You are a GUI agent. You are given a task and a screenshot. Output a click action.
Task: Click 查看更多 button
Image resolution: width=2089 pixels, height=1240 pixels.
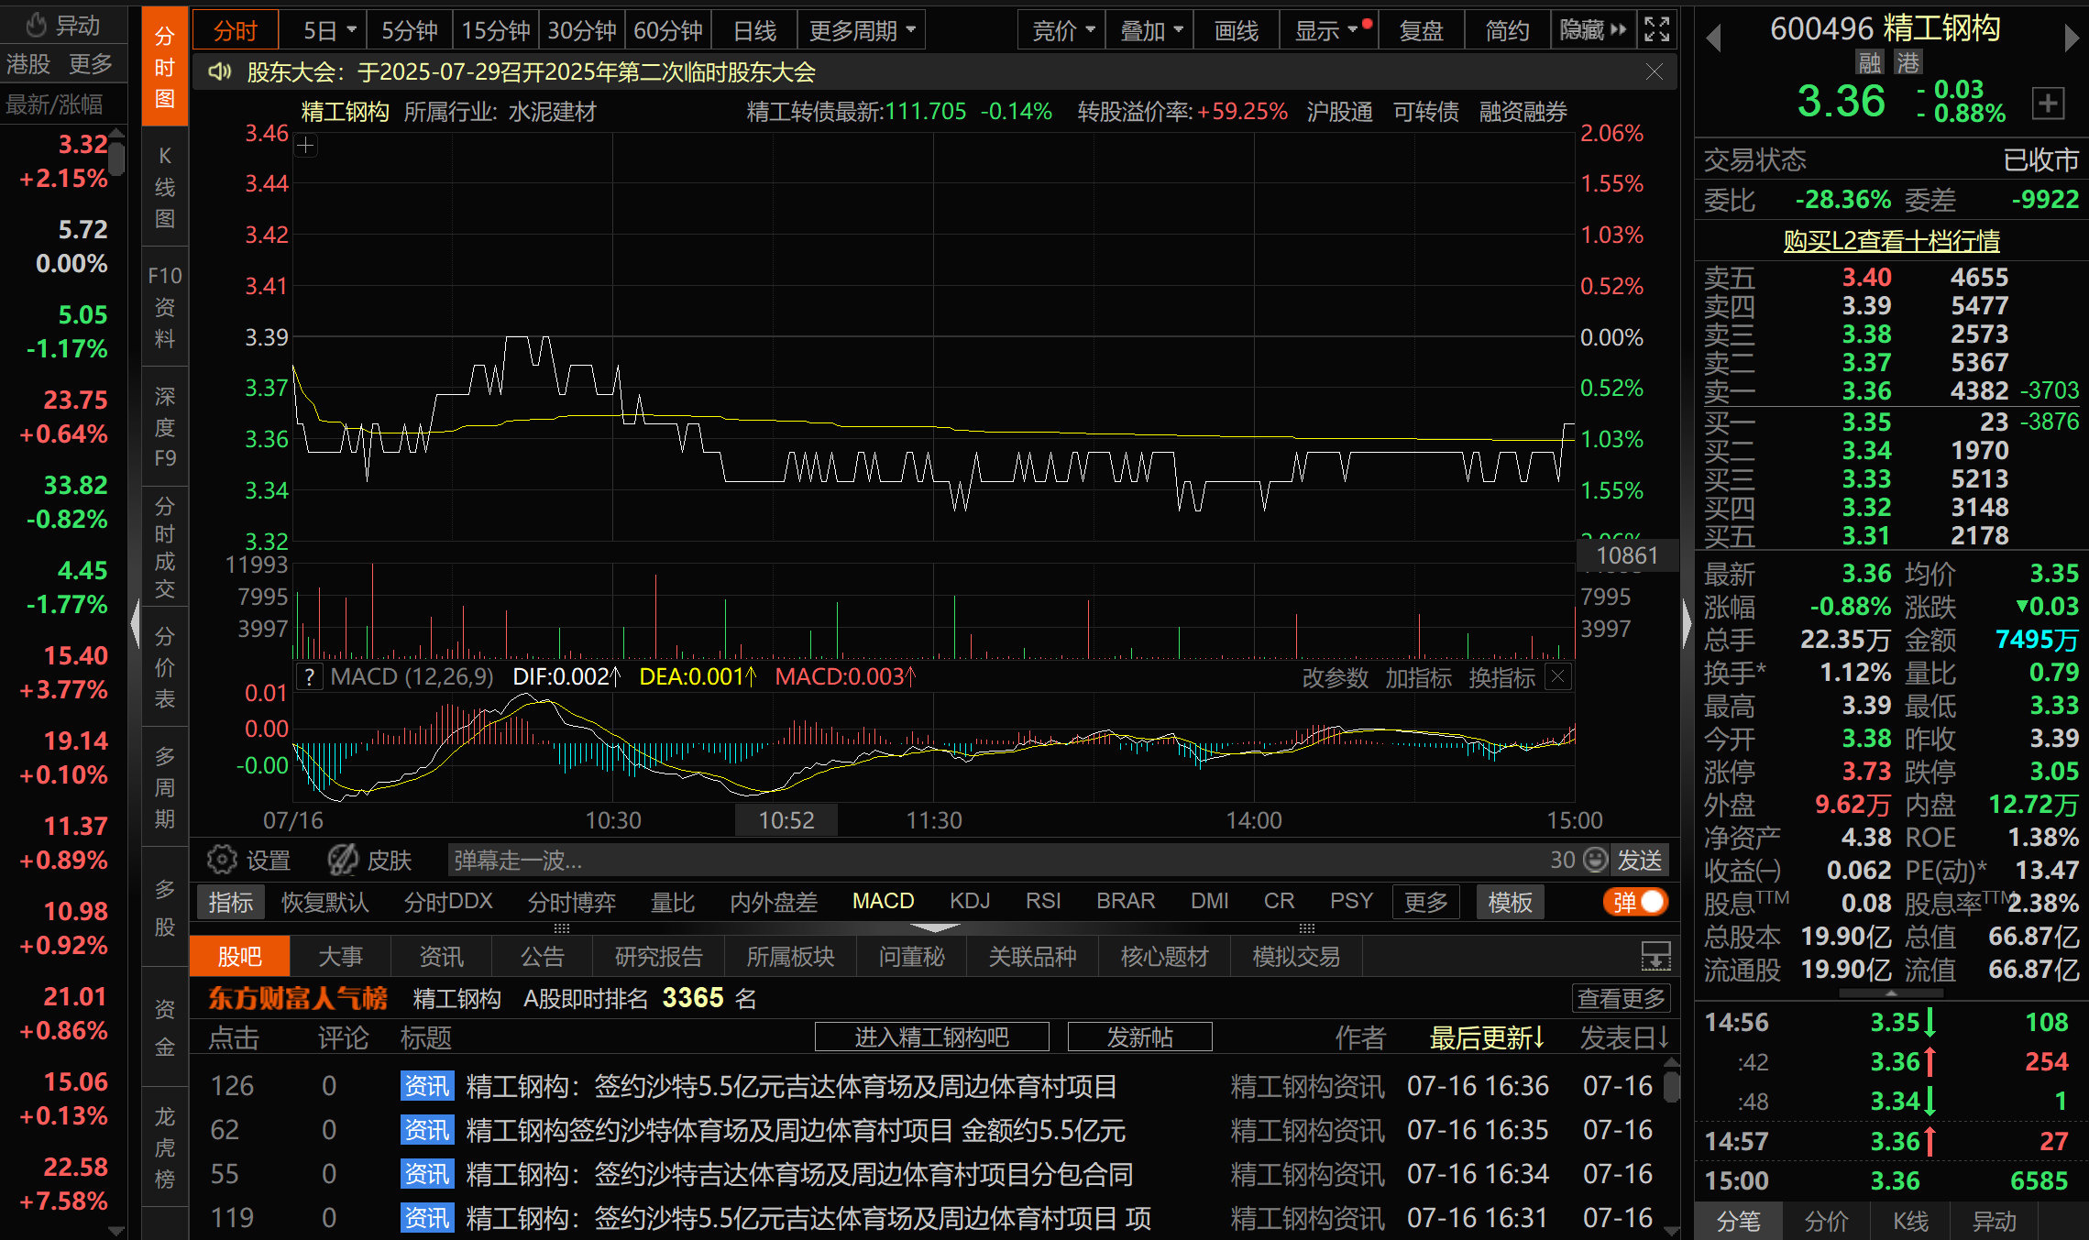point(1621,997)
